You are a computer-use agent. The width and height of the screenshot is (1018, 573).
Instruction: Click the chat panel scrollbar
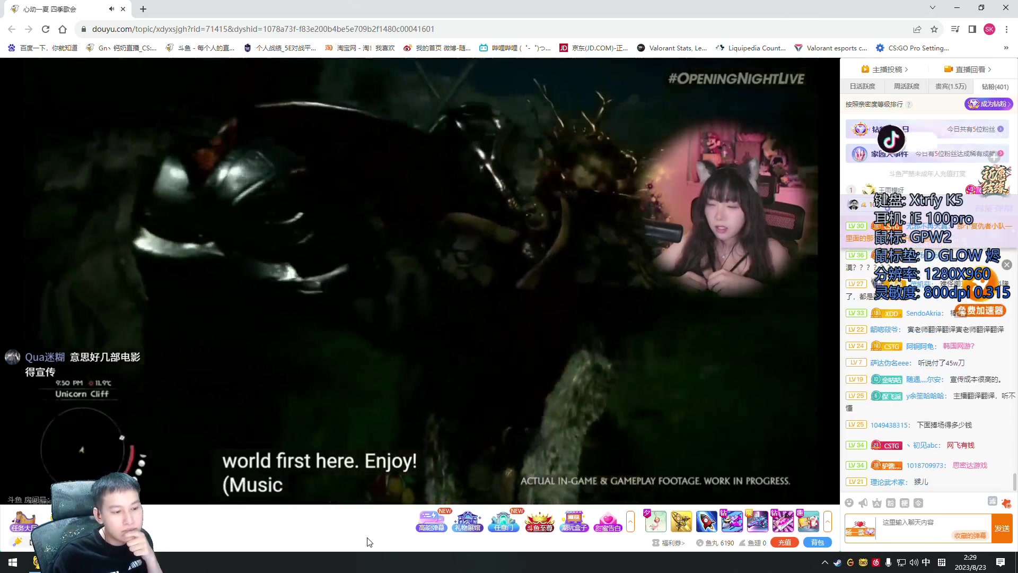click(1015, 483)
